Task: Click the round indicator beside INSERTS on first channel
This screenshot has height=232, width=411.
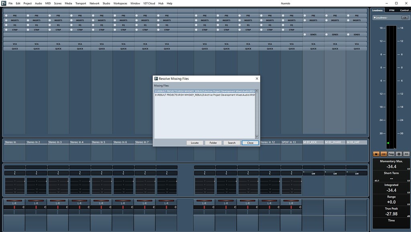Action: point(6,20)
